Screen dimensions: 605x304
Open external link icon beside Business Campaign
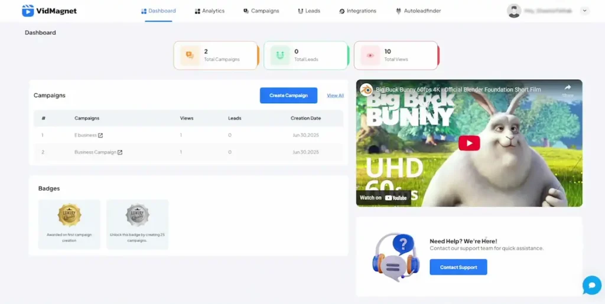(x=119, y=152)
